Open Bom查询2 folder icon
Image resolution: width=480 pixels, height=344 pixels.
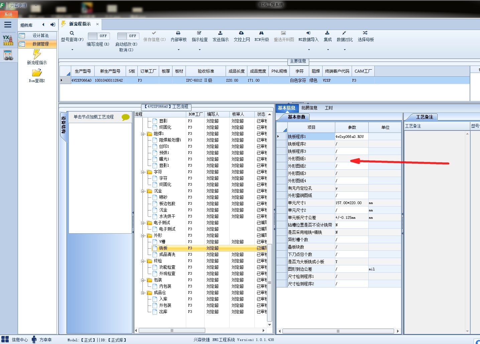[37, 73]
